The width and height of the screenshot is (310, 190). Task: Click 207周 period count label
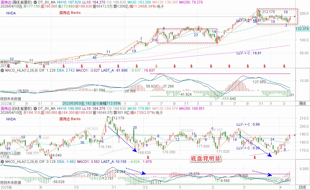(5, 66)
